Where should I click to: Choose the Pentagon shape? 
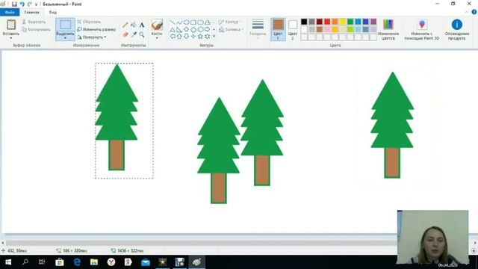[193, 30]
